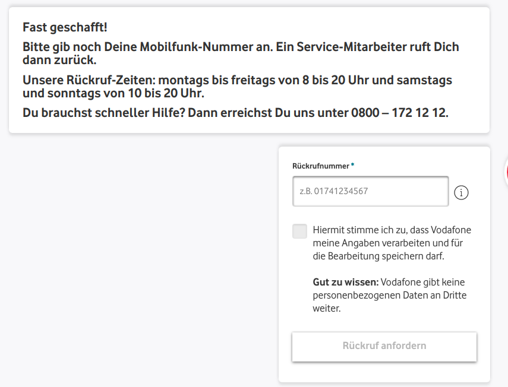The image size is (508, 387).
Task: Enable the Vodafone data processing consent checkbox
Action: point(299,231)
